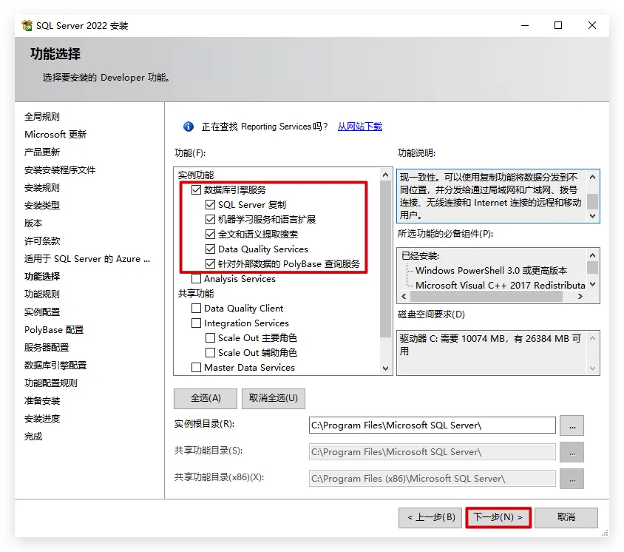Image resolution: width=624 pixels, height=552 pixels.
Task: Click feature list scroll up arrow
Action: [385, 175]
